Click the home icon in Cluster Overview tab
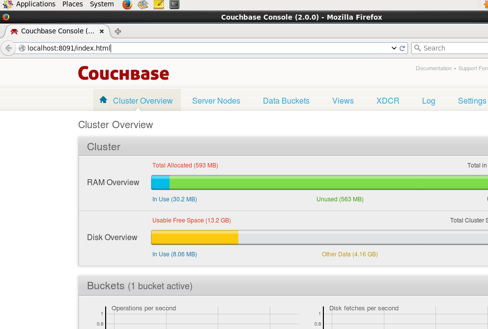This screenshot has width=488, height=329. click(x=103, y=100)
